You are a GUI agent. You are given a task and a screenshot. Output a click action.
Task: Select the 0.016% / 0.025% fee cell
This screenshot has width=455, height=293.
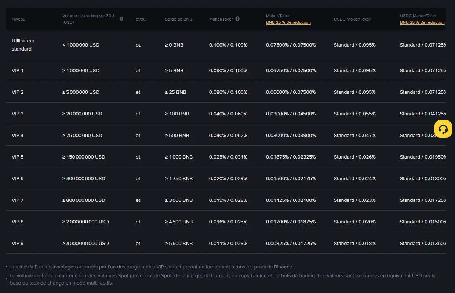[x=228, y=222]
